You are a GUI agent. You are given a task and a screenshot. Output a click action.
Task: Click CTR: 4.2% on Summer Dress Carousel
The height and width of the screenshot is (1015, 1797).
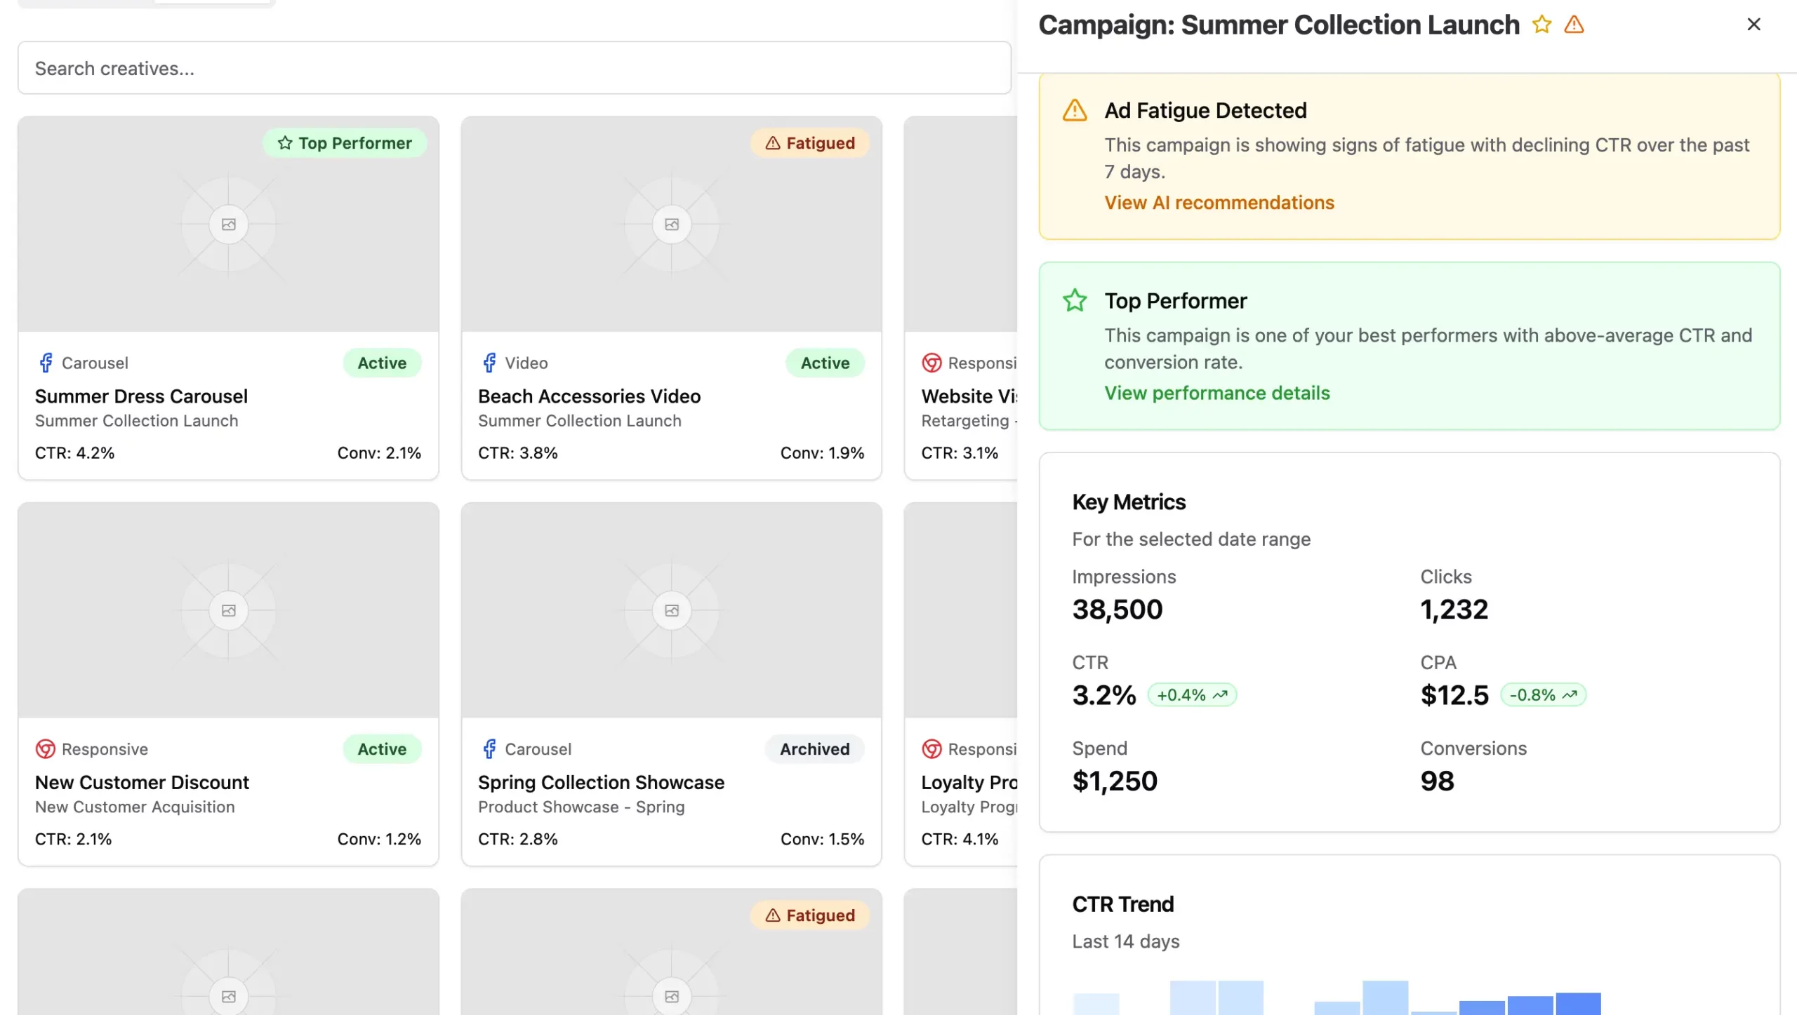click(x=74, y=453)
